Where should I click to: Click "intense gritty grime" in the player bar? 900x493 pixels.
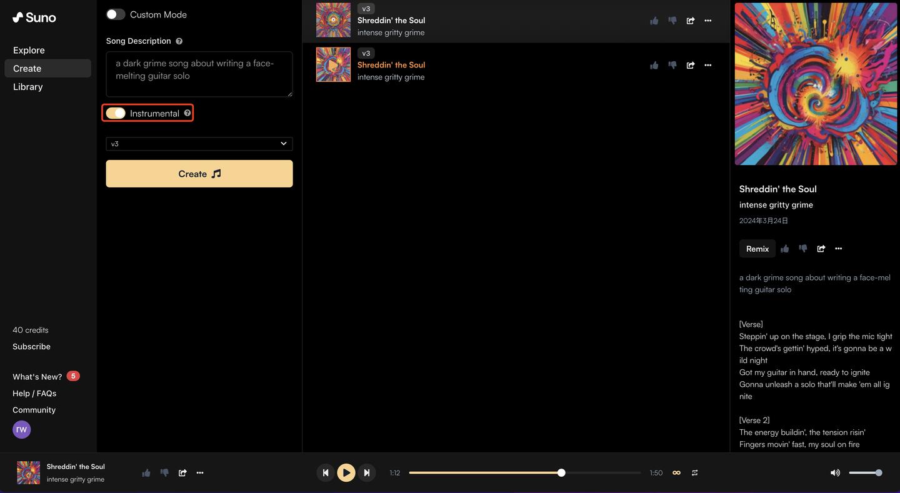tap(76, 479)
